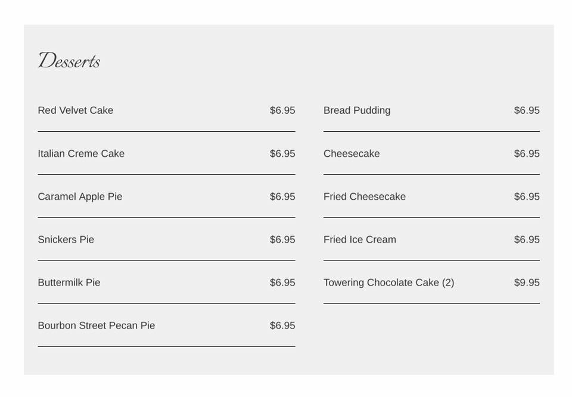Select the Red Velvet Cake item
572x397 pixels.
tap(76, 110)
